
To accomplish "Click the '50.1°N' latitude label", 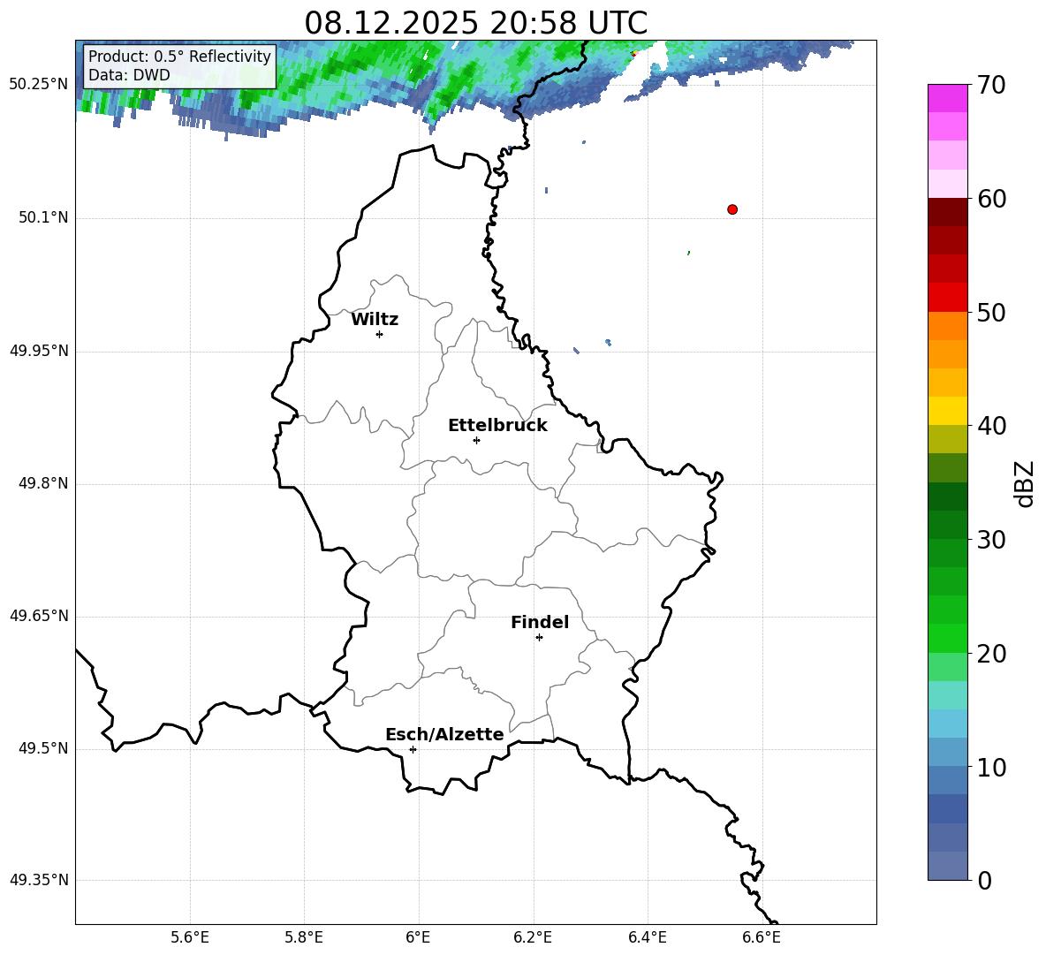I will (x=43, y=218).
